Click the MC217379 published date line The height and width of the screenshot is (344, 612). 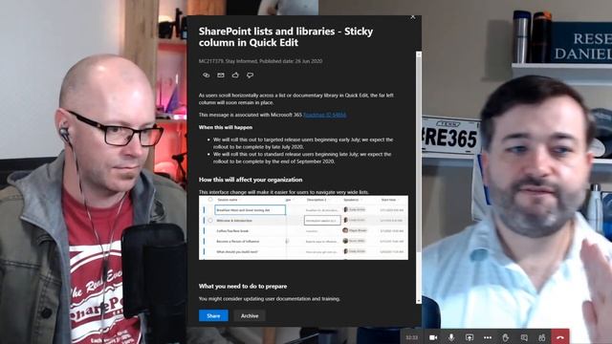[x=260, y=61]
